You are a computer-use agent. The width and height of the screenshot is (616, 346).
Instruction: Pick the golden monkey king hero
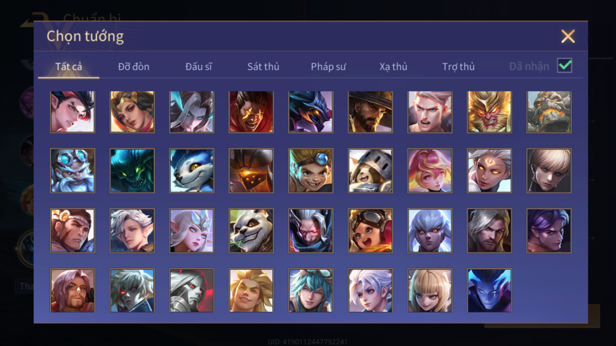[489, 112]
